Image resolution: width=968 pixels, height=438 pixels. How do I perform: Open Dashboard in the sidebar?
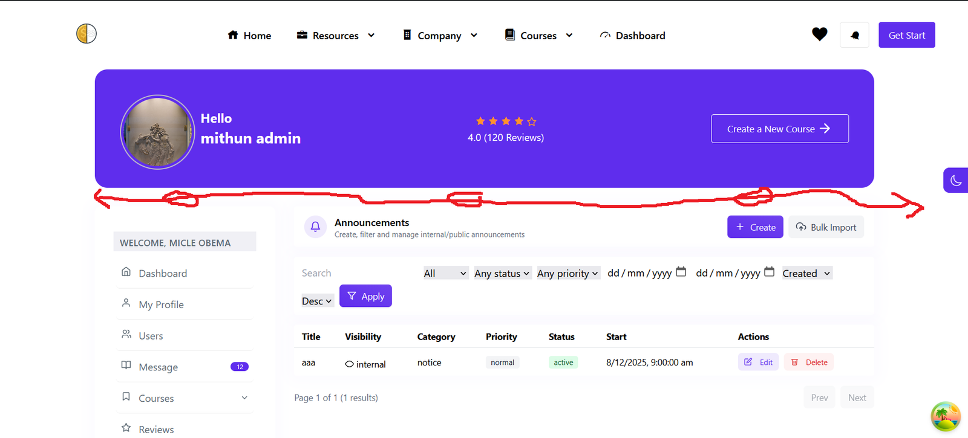pos(185,273)
